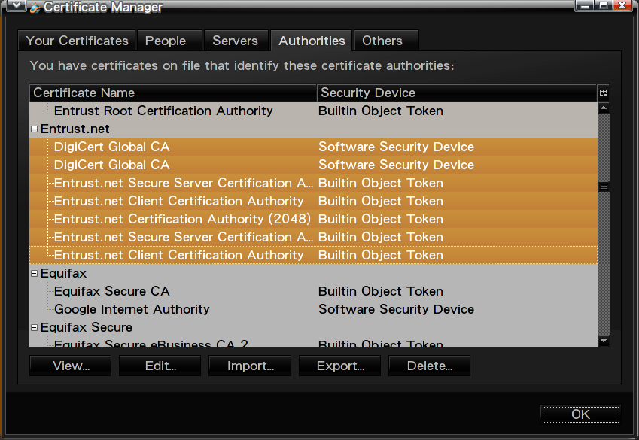Open the People tab

click(169, 41)
